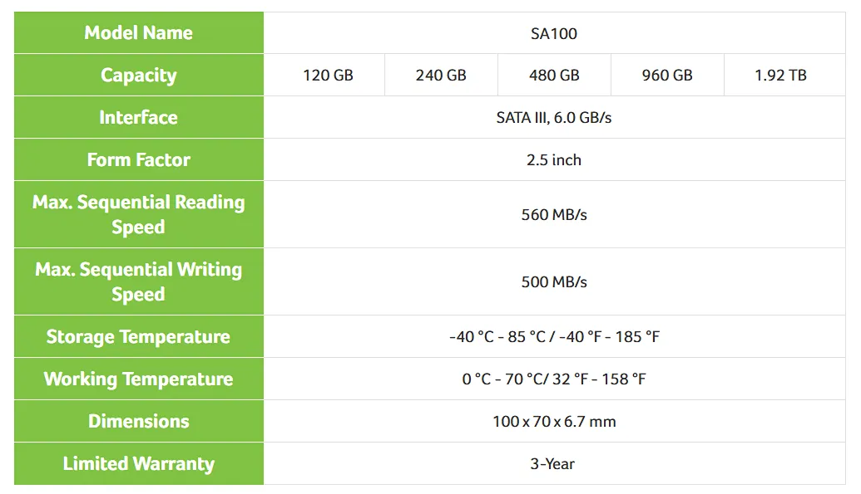
Task: Click the Model Name header cell
Action: point(139,33)
